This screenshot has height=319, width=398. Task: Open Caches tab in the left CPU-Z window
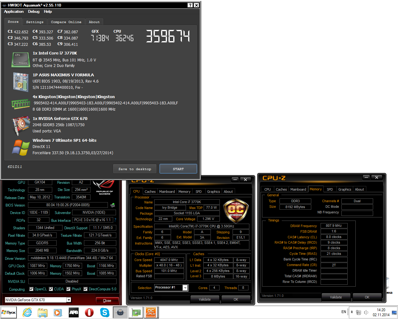[150, 192]
